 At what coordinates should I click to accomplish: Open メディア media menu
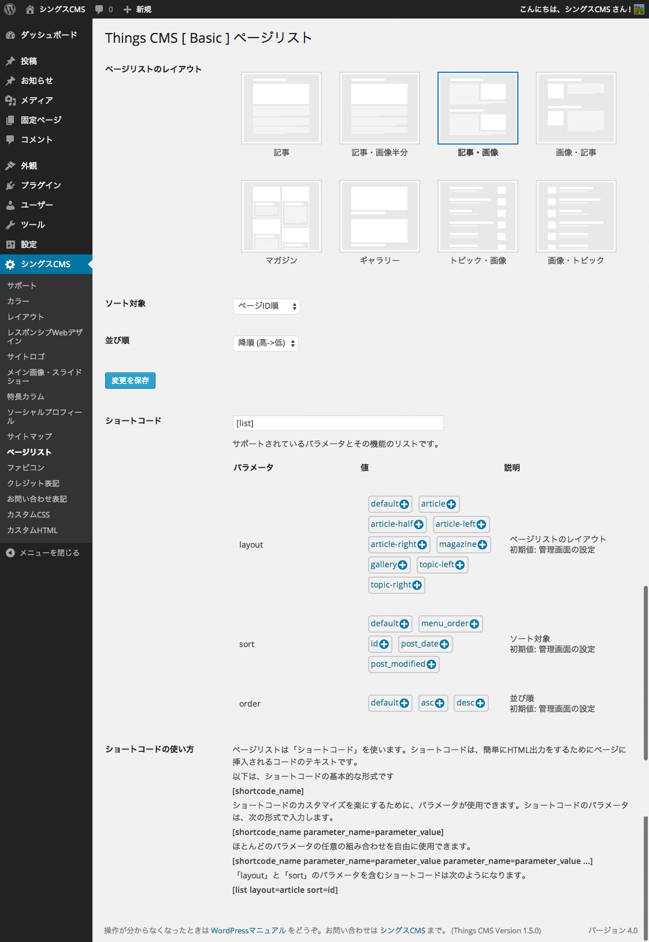click(x=46, y=101)
